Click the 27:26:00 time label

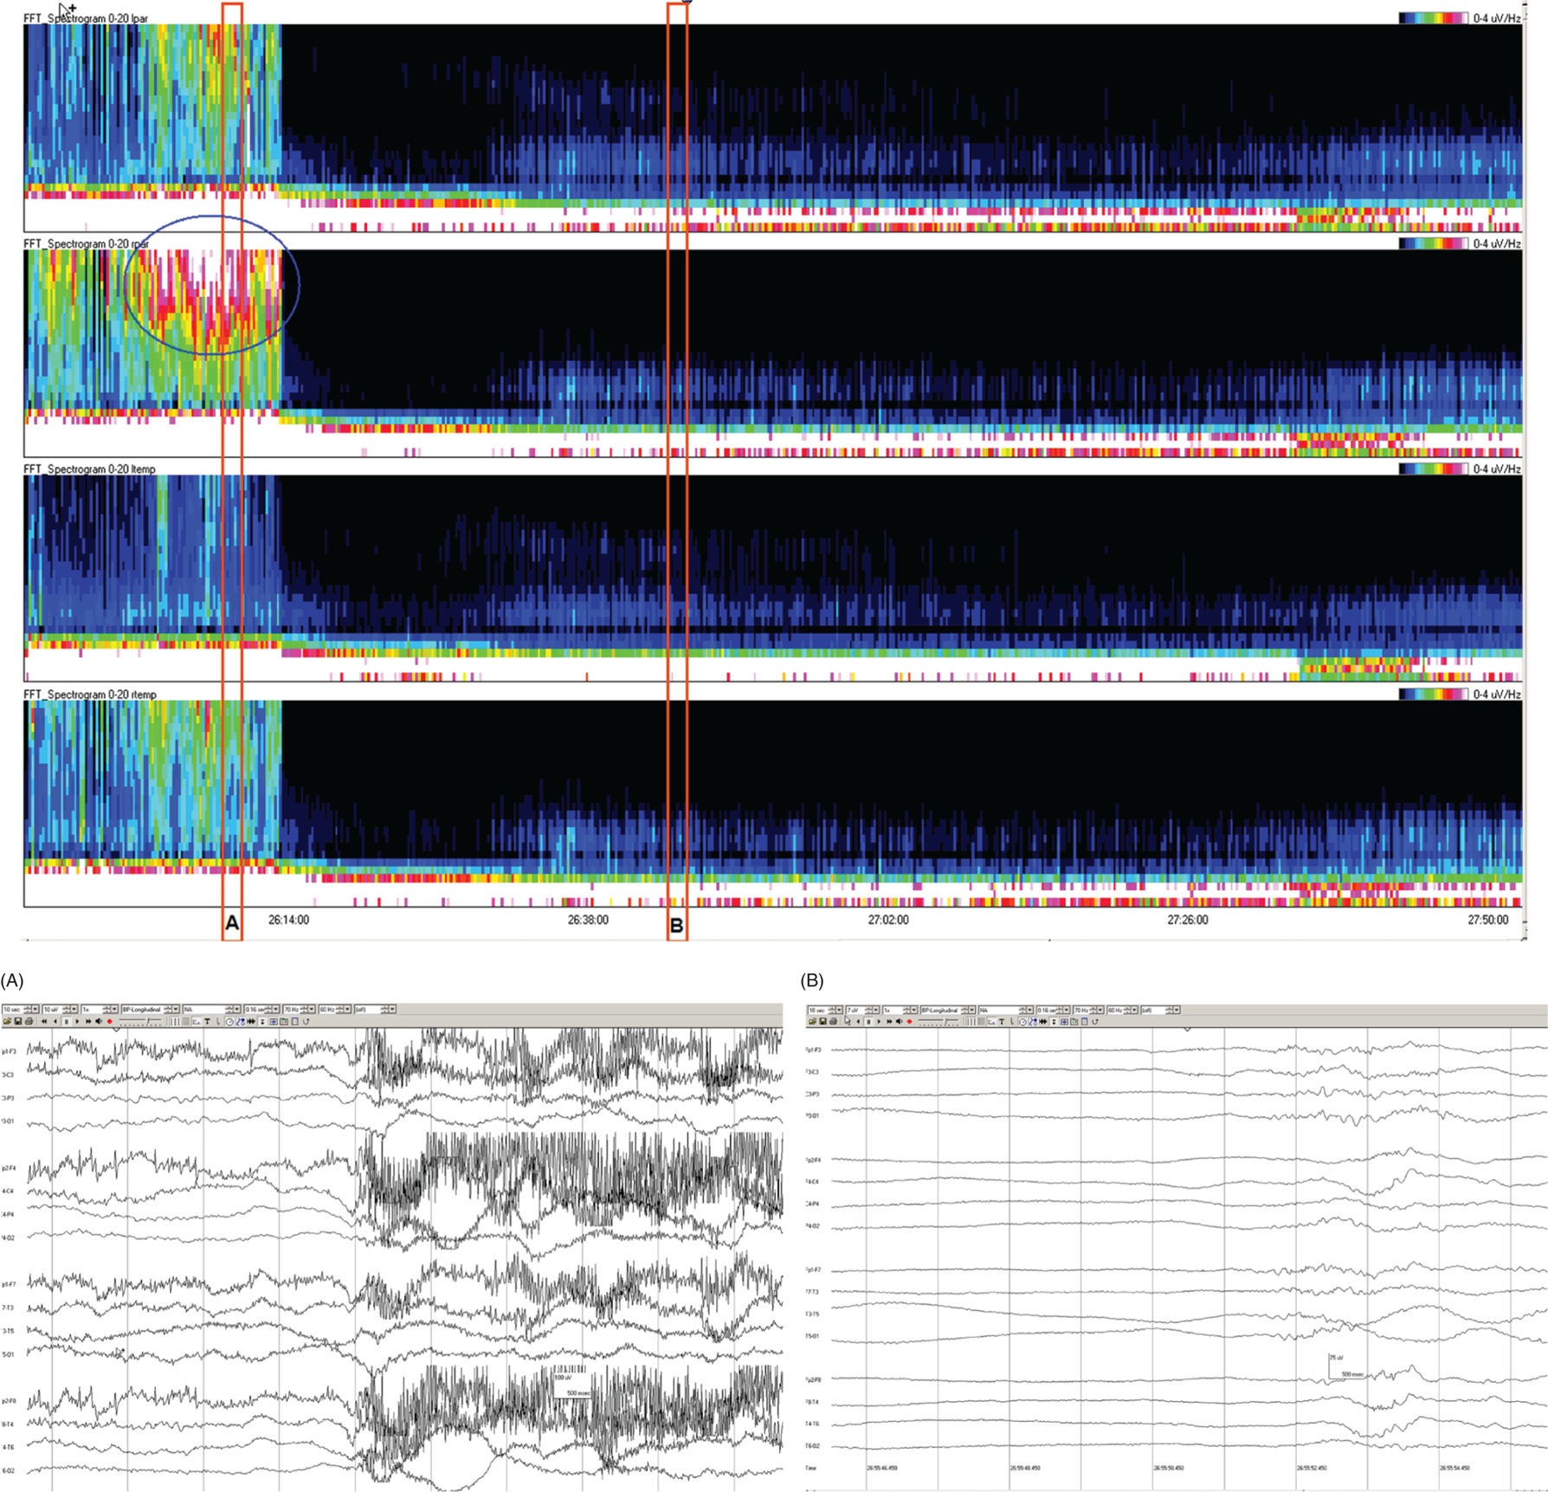point(1187,920)
